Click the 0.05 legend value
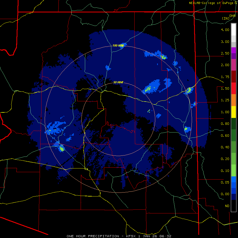This screenshot has width=238, height=238. (x=225, y=182)
